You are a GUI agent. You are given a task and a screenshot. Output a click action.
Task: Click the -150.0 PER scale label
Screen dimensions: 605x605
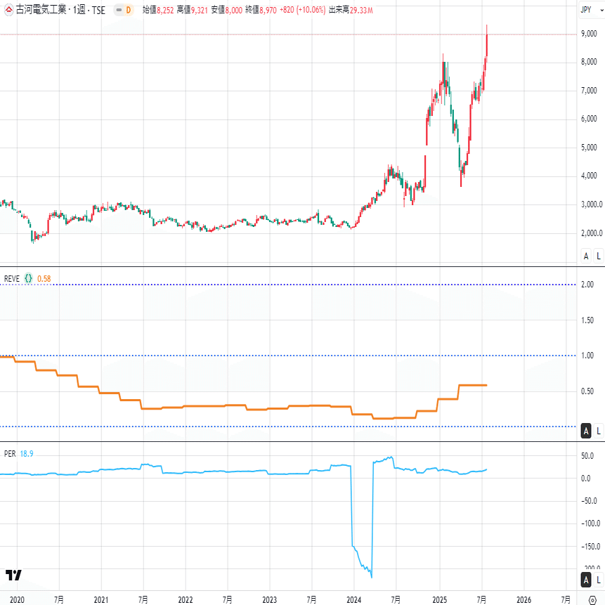[x=591, y=547]
